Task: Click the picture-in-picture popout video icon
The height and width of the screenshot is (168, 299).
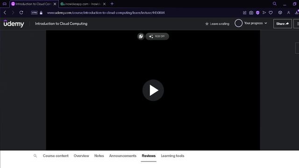Action: pyautogui.click(x=141, y=36)
